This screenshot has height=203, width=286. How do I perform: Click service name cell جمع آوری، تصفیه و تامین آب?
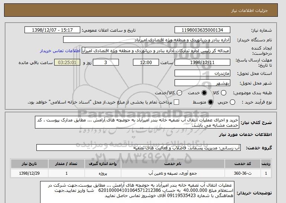[173, 173]
